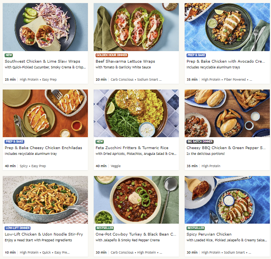This screenshot has width=271, height=259.
Task: Open the Southwest Chicken & Lime Slaw Wraps photo
Action: coord(45,27)
